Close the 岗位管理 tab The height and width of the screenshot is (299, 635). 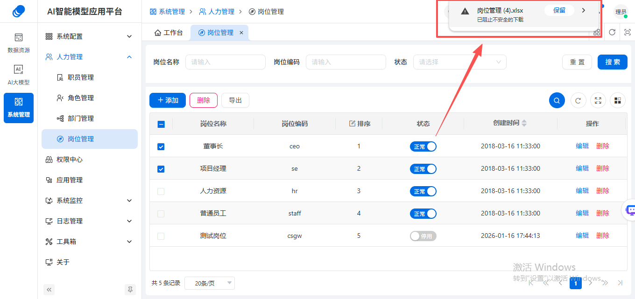click(x=241, y=33)
